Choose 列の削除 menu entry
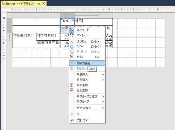Screen dimensions: 175x130 (x=87, y=85)
